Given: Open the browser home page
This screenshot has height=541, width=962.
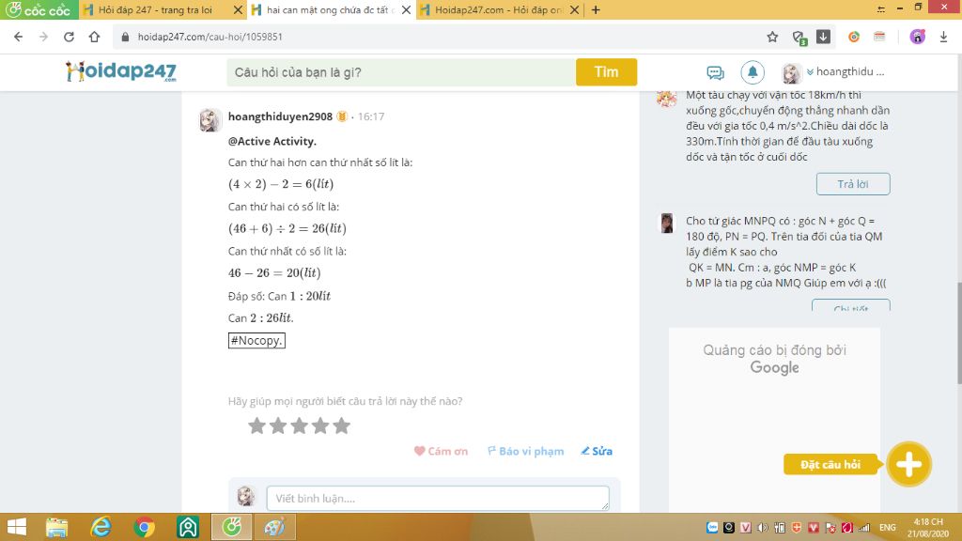Looking at the screenshot, I should click(94, 37).
